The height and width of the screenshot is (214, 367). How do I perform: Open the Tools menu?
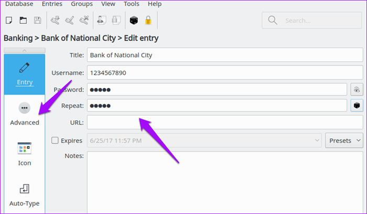pos(132,4)
